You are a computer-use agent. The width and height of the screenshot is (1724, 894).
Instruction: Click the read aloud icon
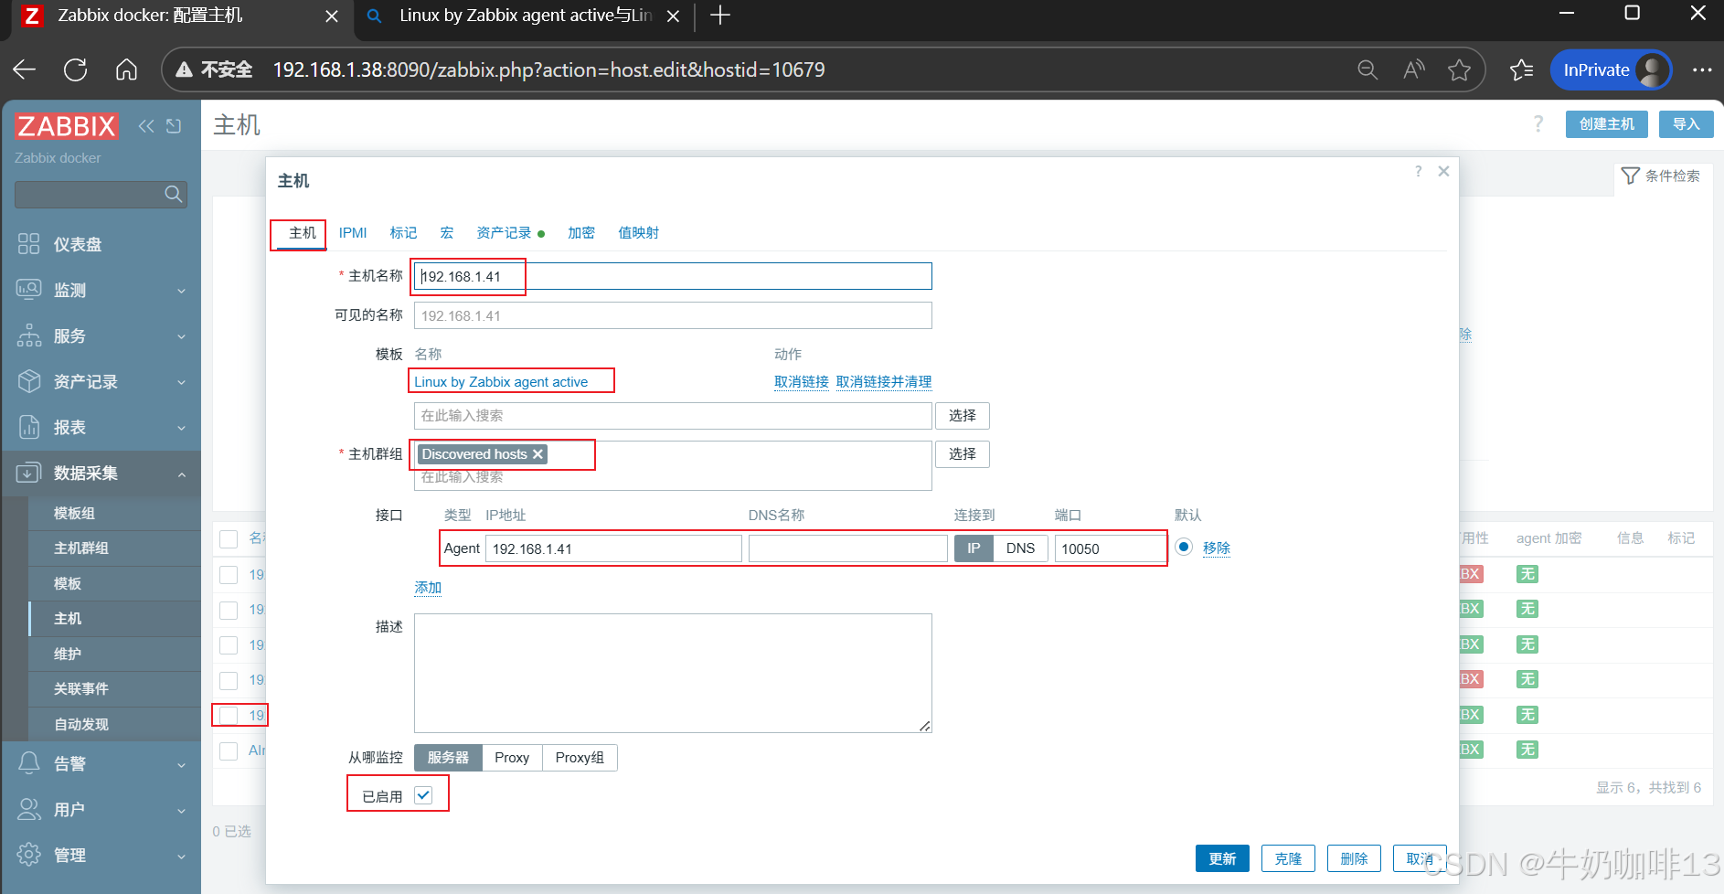point(1414,69)
